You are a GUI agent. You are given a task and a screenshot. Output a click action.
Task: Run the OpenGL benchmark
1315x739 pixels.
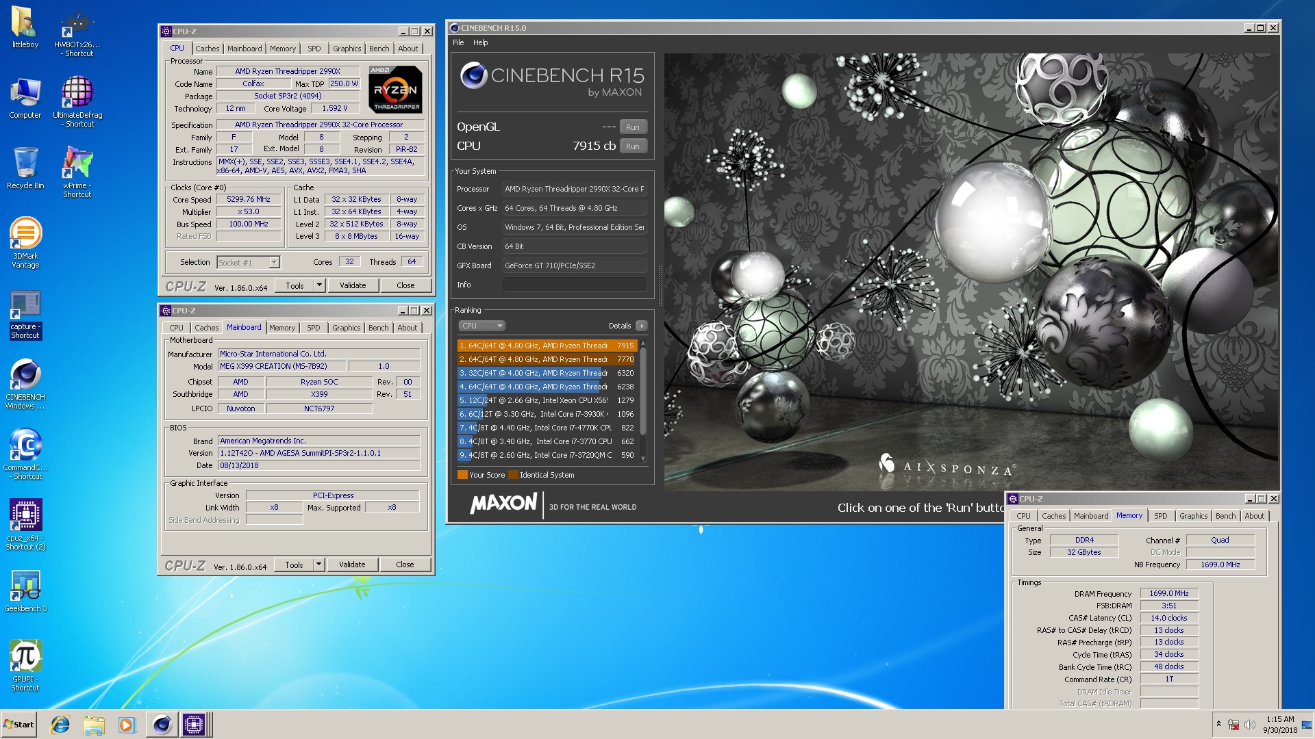[x=632, y=127]
